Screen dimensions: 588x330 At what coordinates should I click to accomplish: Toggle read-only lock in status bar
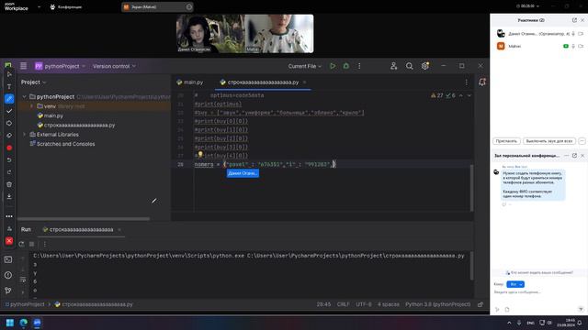(x=481, y=304)
